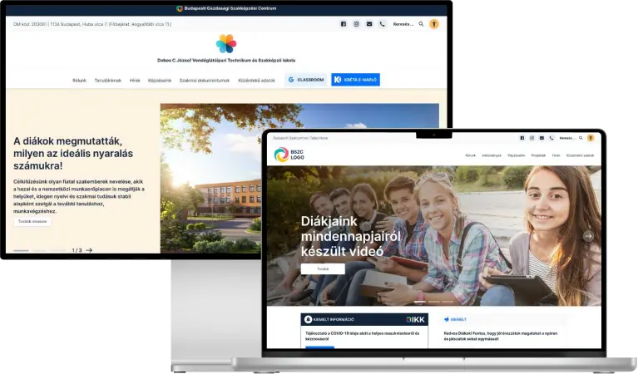
Task: Click the email envelope icon on desktop site
Action: coord(369,25)
